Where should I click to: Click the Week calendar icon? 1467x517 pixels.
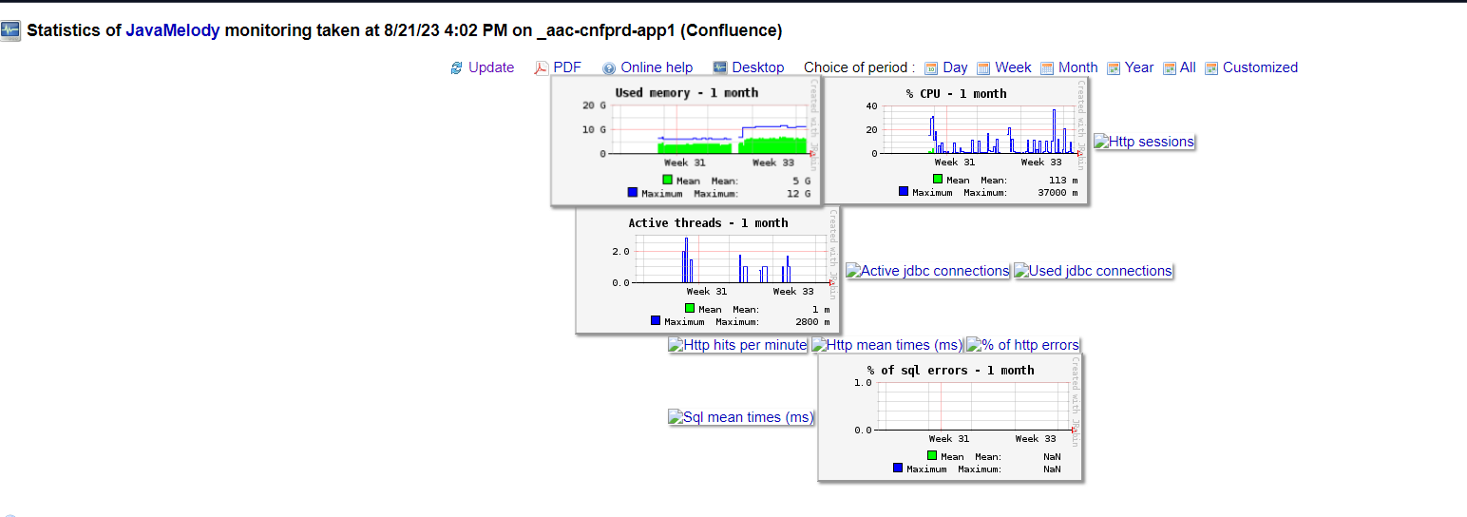[984, 68]
